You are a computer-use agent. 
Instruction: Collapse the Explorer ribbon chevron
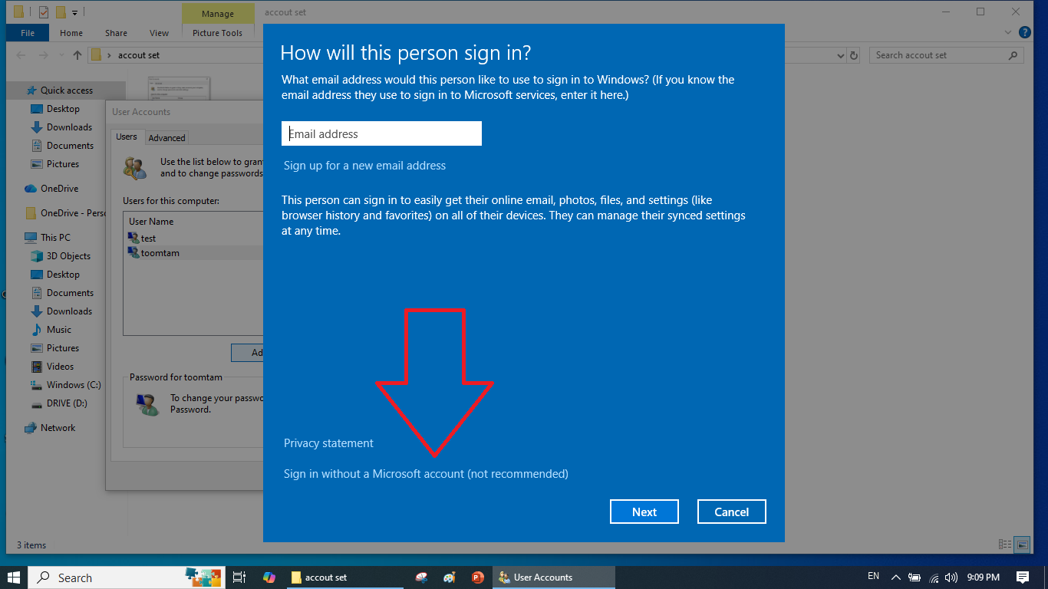[x=1008, y=33]
